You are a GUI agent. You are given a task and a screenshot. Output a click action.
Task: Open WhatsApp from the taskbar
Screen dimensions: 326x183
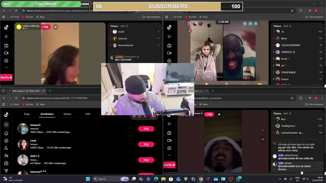[238, 179]
